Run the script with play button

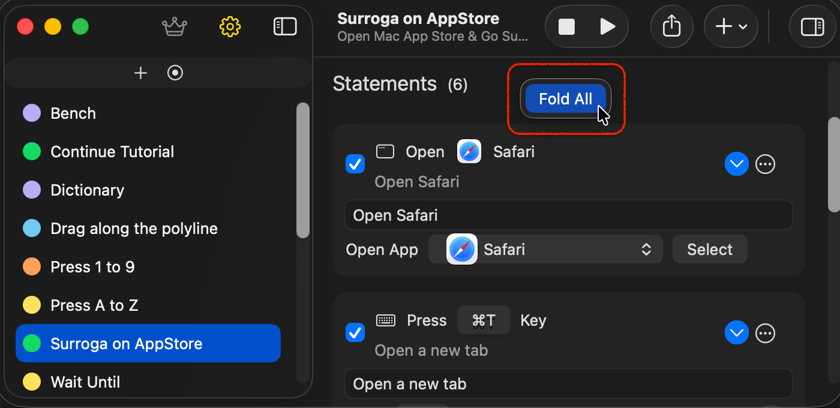click(608, 26)
